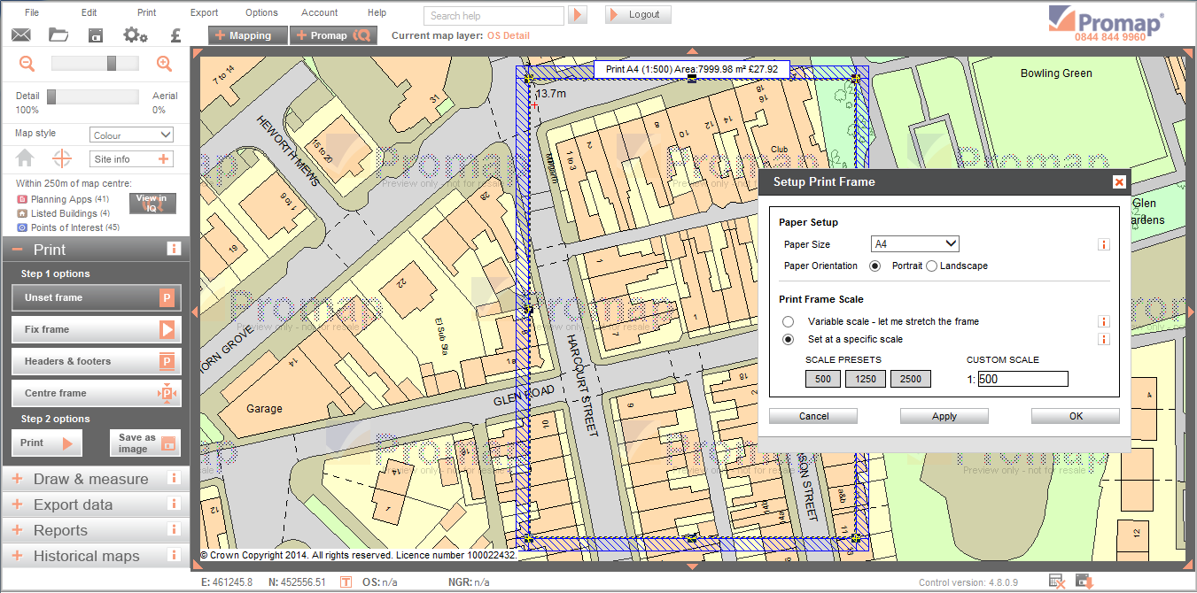Open settings gears icon

[x=135, y=35]
